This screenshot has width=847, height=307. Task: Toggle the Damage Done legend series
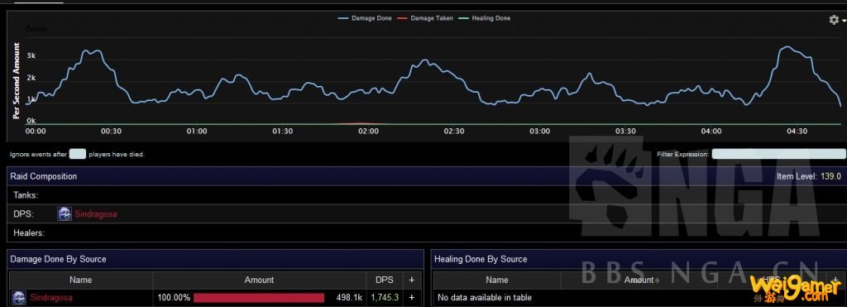point(365,18)
